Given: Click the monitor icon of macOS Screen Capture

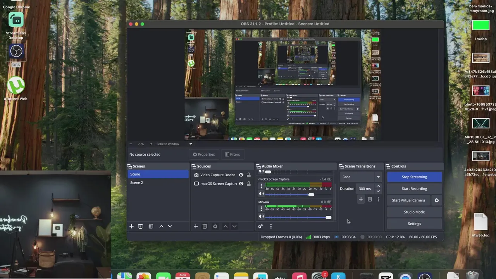Looking at the screenshot, I should click(196, 184).
